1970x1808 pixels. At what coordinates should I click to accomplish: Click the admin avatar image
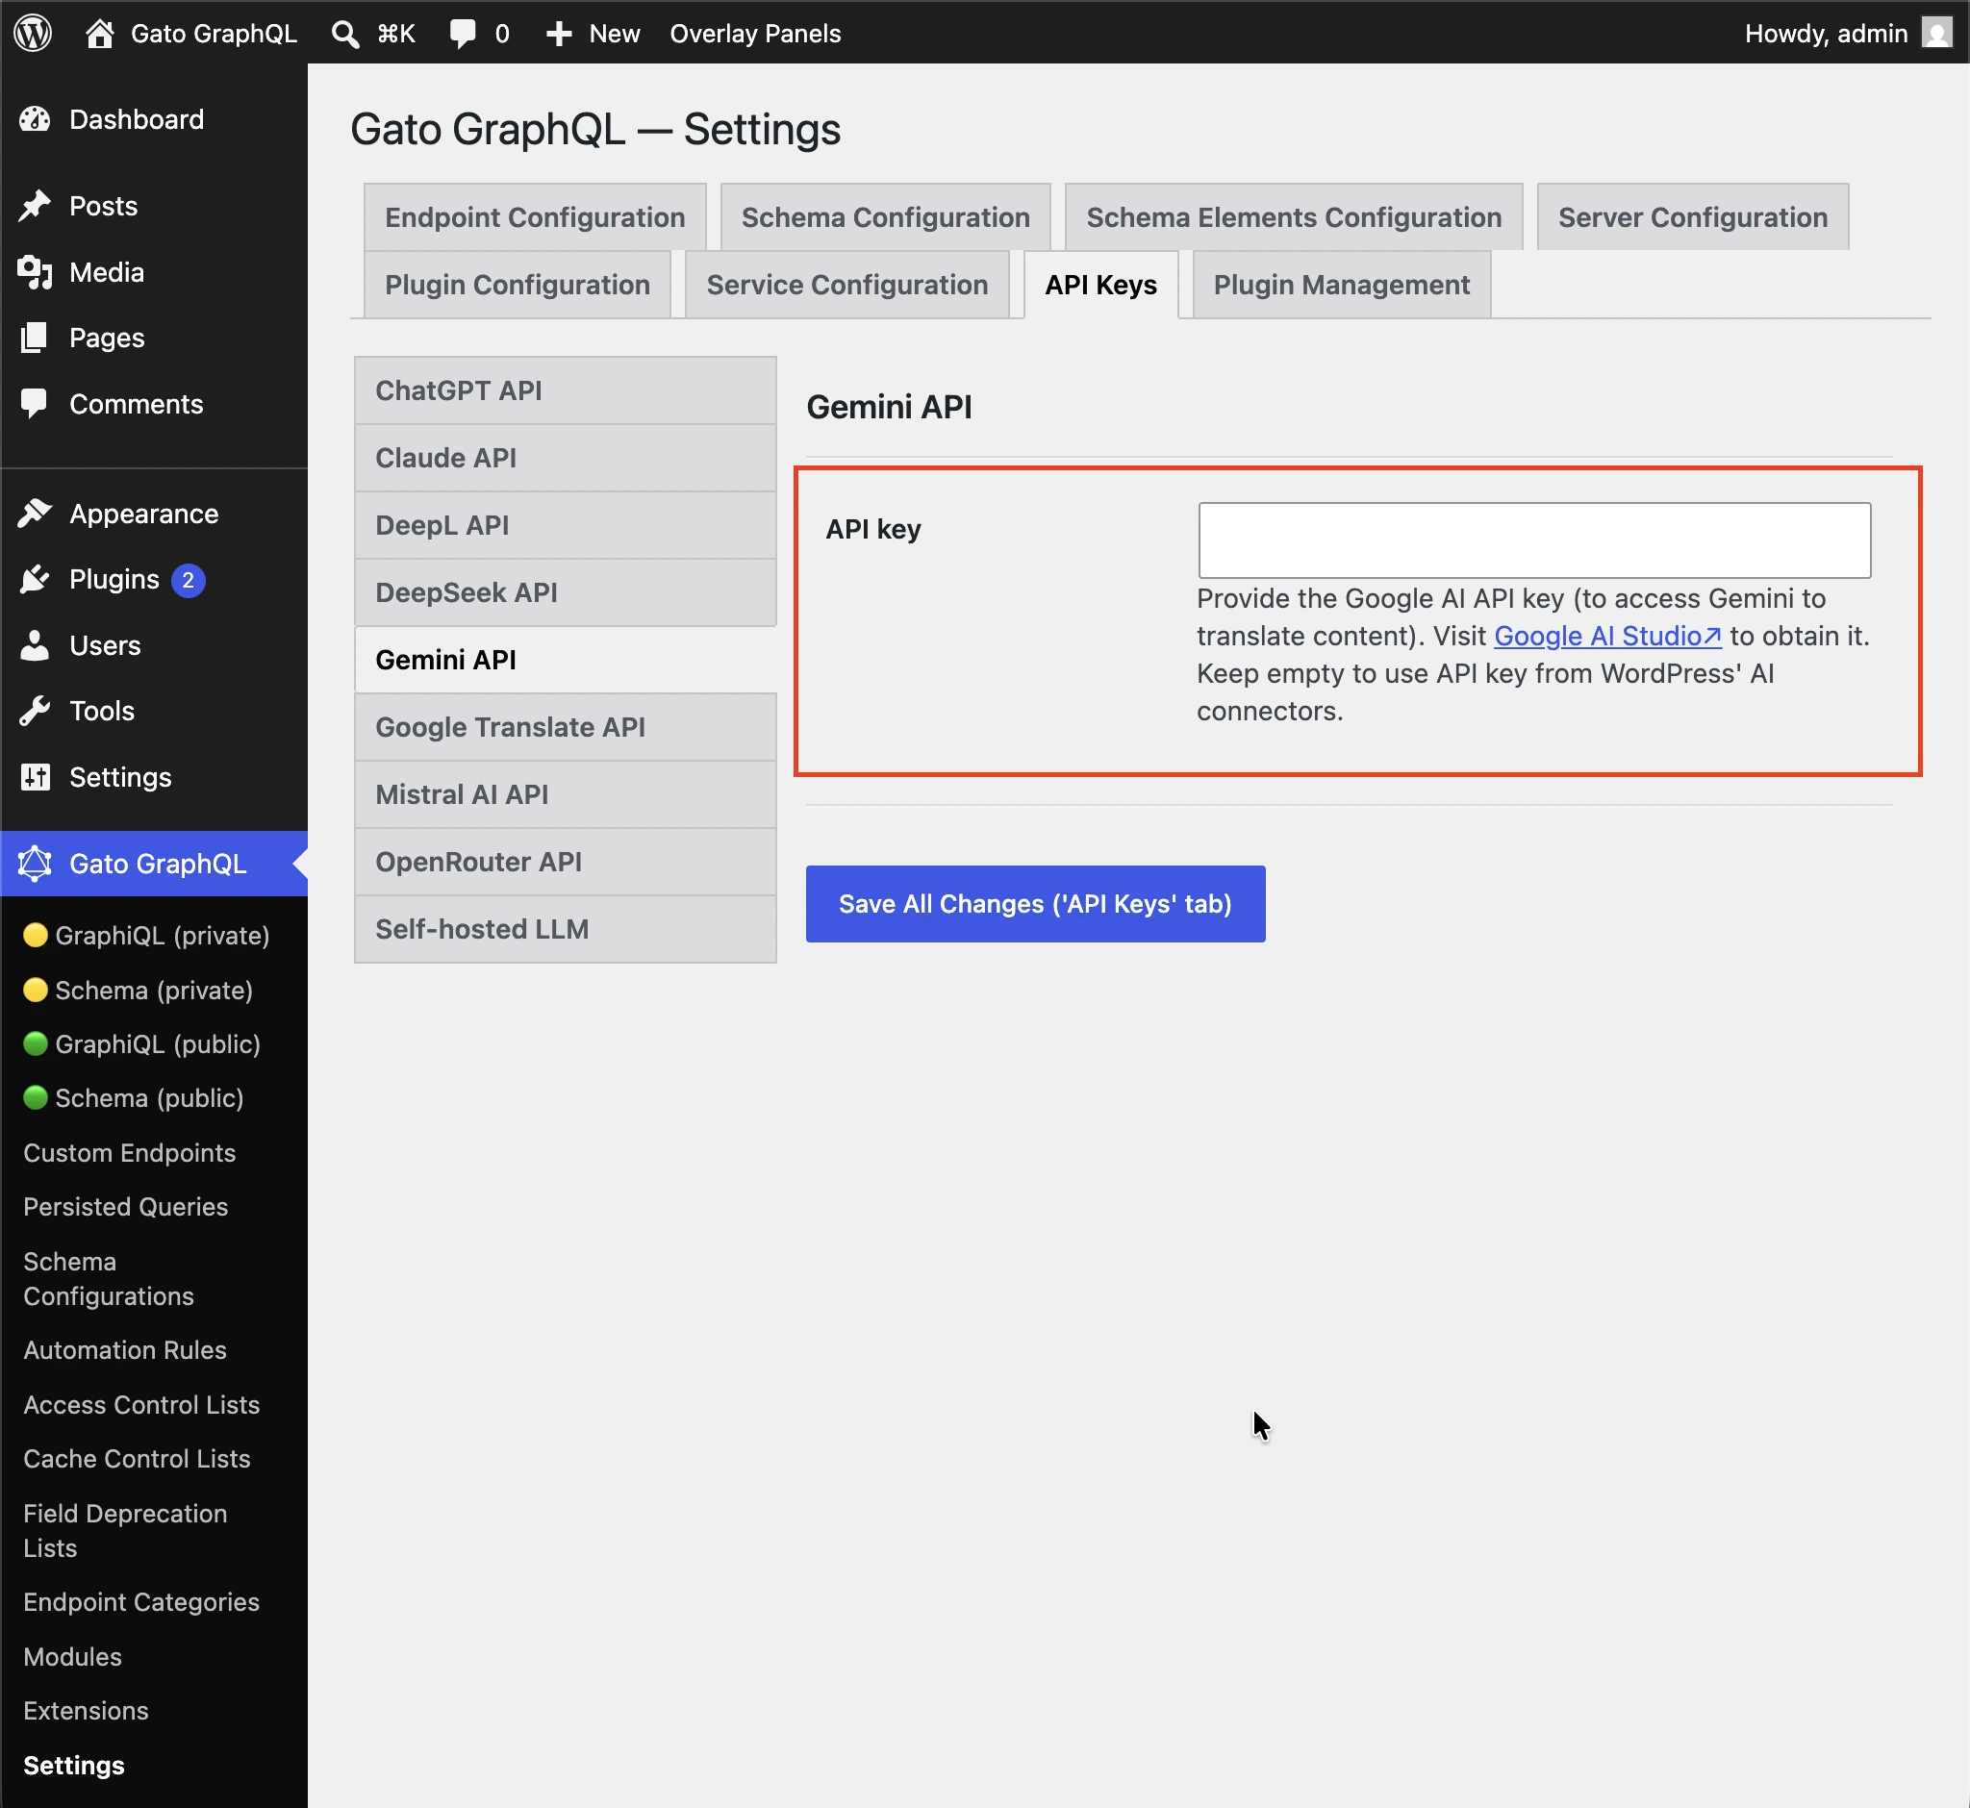[1936, 33]
